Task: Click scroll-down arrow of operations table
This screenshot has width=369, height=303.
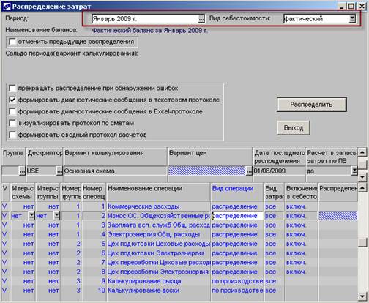Action: click(362, 296)
